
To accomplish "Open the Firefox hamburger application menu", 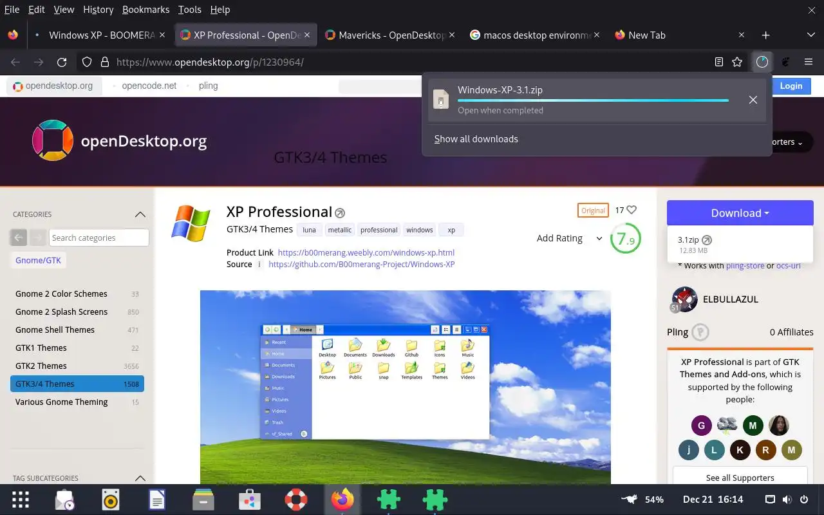I will click(x=809, y=62).
